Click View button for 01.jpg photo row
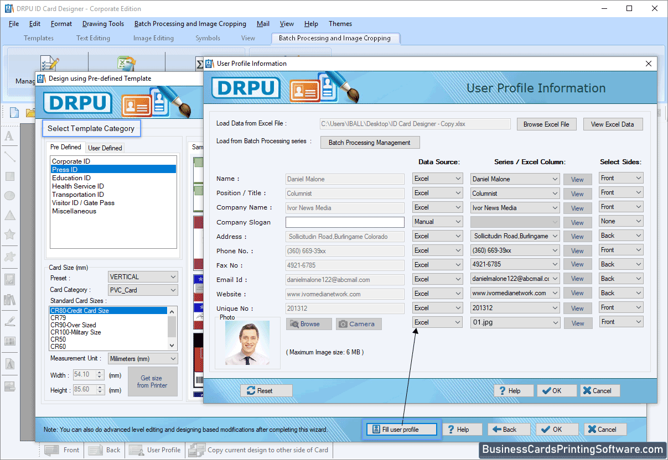Viewport: 668px width, 460px height. point(578,323)
